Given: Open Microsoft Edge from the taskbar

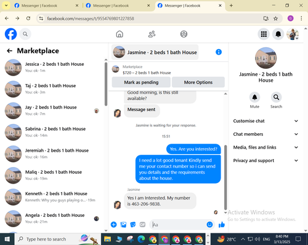Looking at the screenshot, I should pos(142,239).
